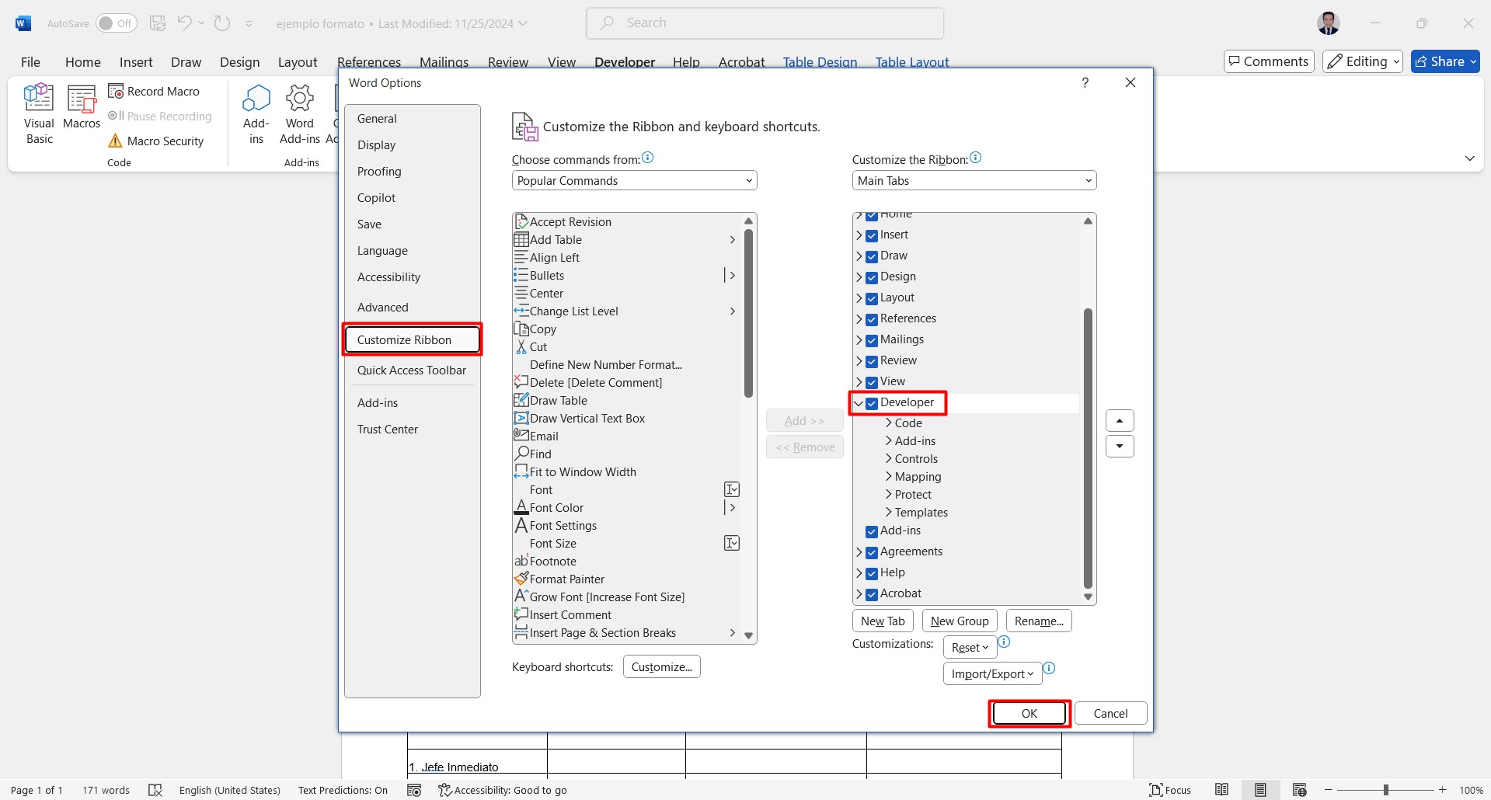Click Record Macro icon

pyautogui.click(x=116, y=91)
